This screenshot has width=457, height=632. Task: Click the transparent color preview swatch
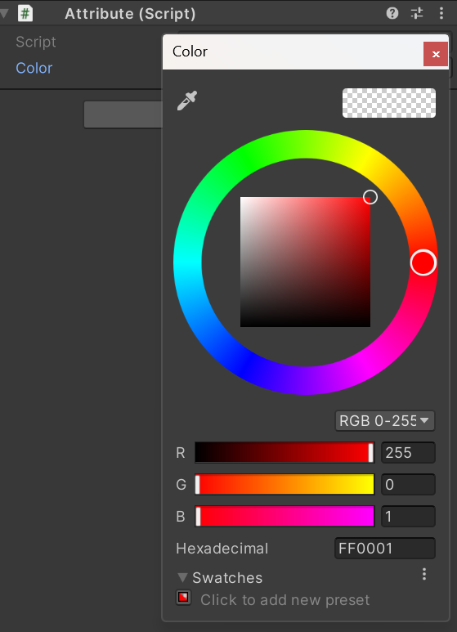click(x=389, y=103)
